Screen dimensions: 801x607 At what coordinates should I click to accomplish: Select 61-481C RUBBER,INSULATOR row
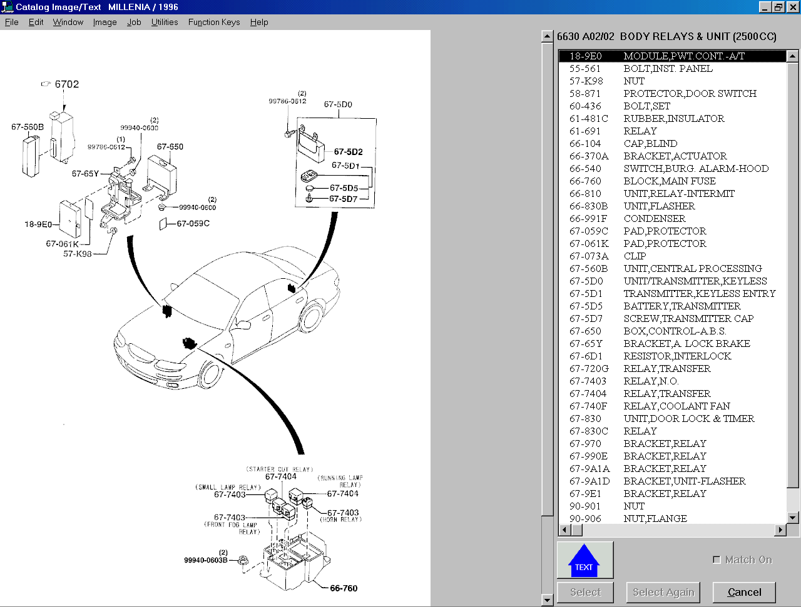(x=672, y=118)
